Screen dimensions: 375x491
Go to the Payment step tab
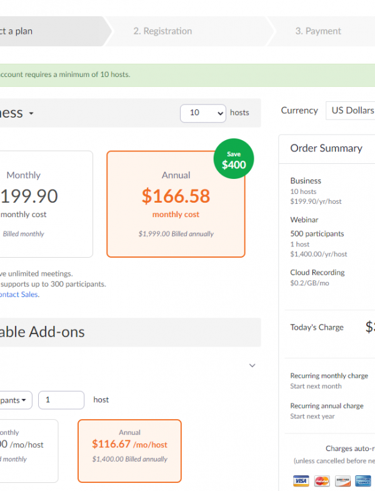[318, 31]
